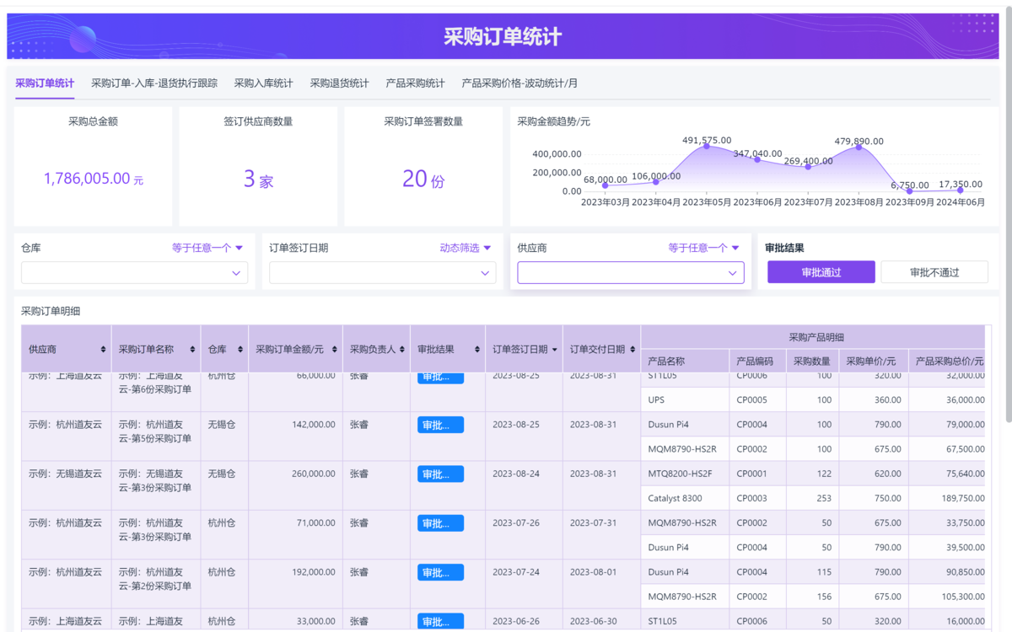Switch to 采购入库统计 tab
This screenshot has width=1012, height=632.
tap(263, 83)
